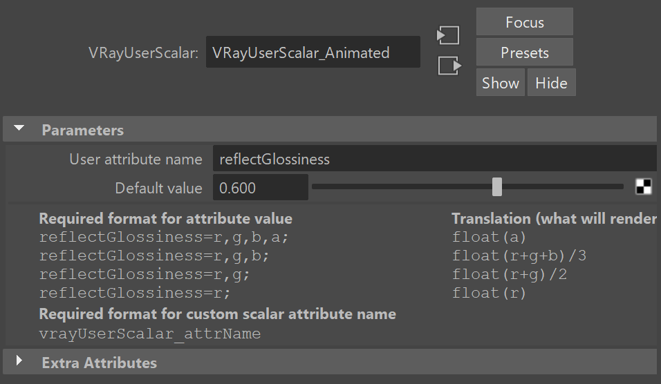Click the Default value slider handle
The height and width of the screenshot is (384, 661).
coord(497,186)
